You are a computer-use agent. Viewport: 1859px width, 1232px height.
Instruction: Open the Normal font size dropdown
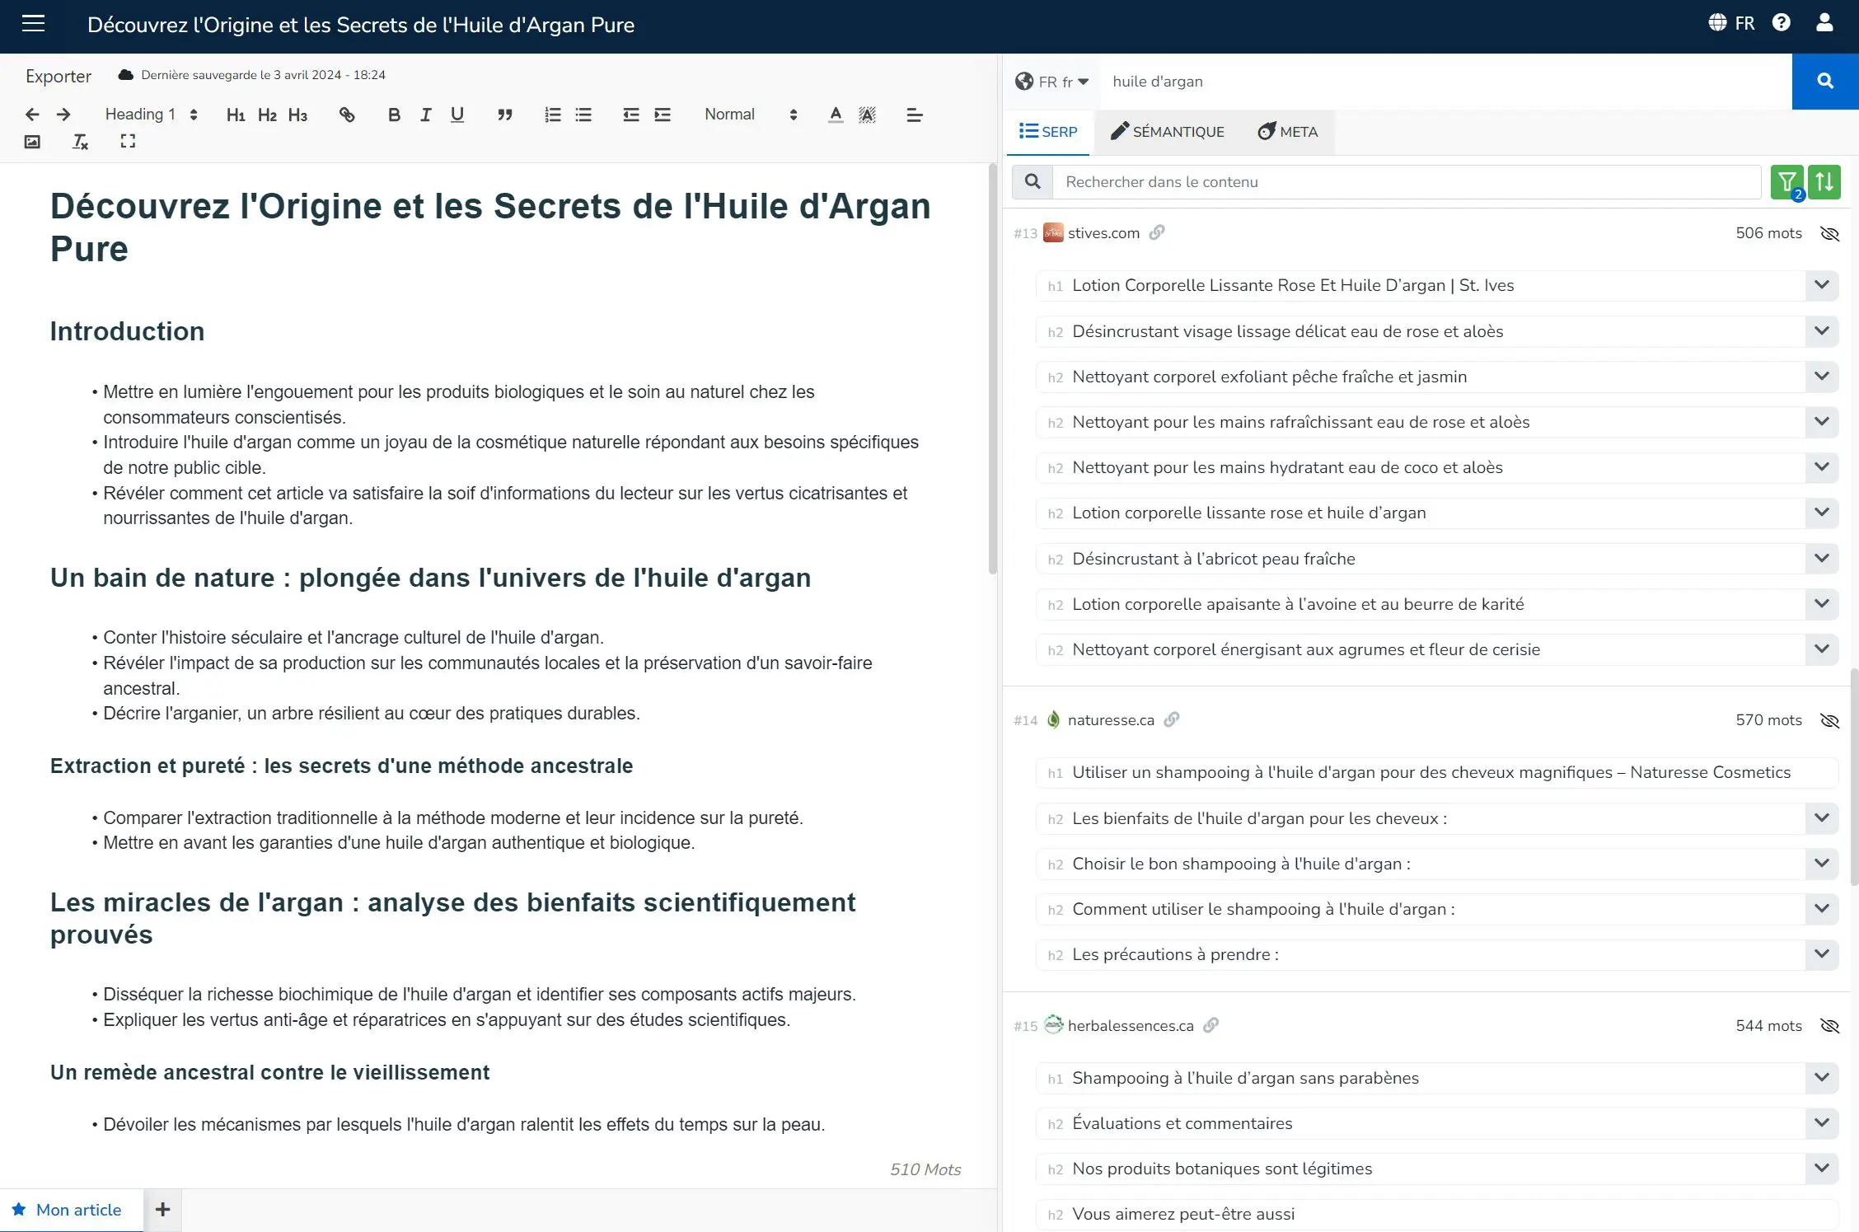pyautogui.click(x=751, y=115)
